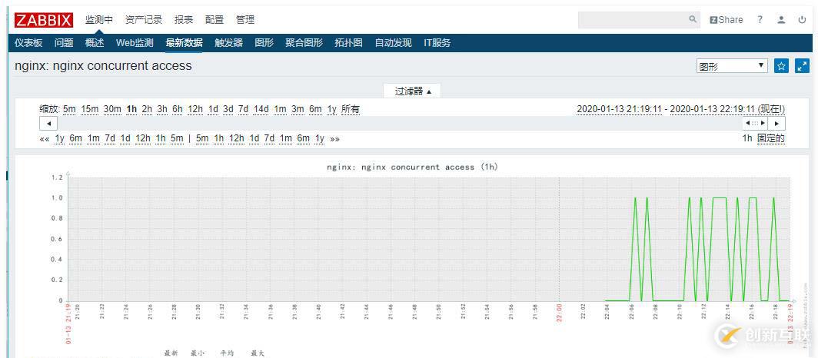Click the right scroll arrow button
This screenshot has height=358, width=818.
(x=776, y=124)
